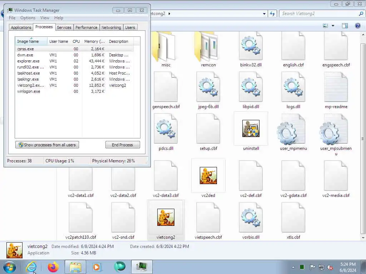The image size is (366, 274).
Task: Select the vc2-media.cbf file icon
Action: 336,176
